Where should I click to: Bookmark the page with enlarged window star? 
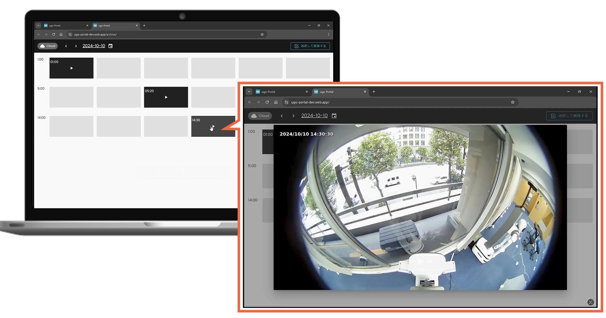click(x=513, y=102)
